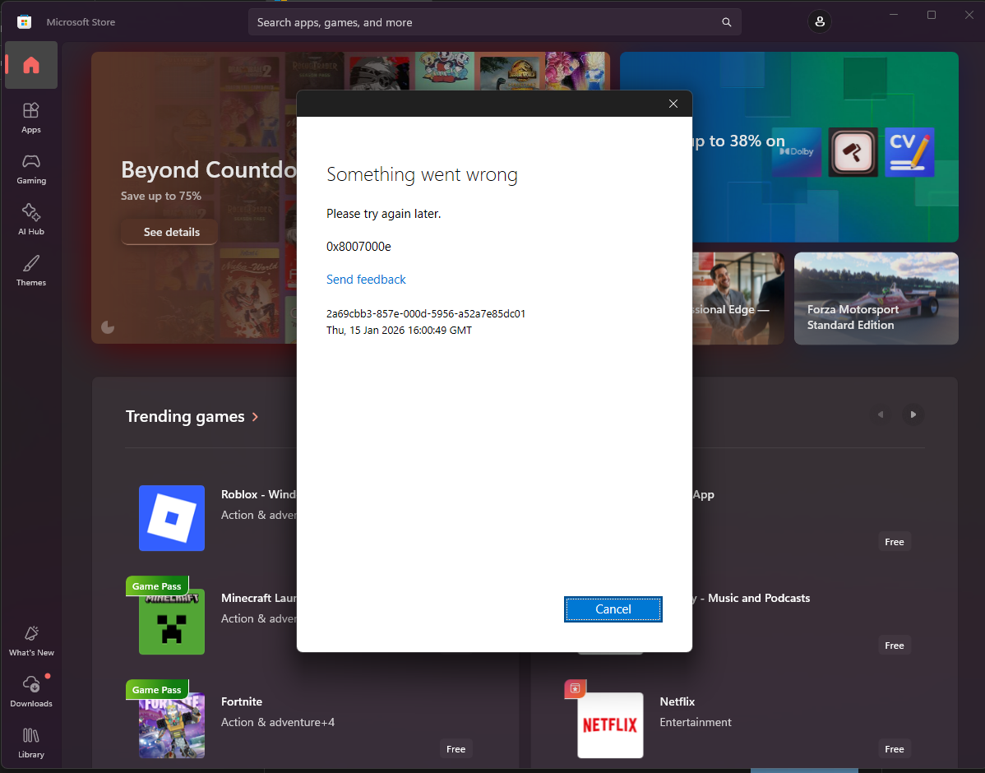The width and height of the screenshot is (985, 773).
Task: Click the pause icon on hero banner
Action: click(x=108, y=326)
